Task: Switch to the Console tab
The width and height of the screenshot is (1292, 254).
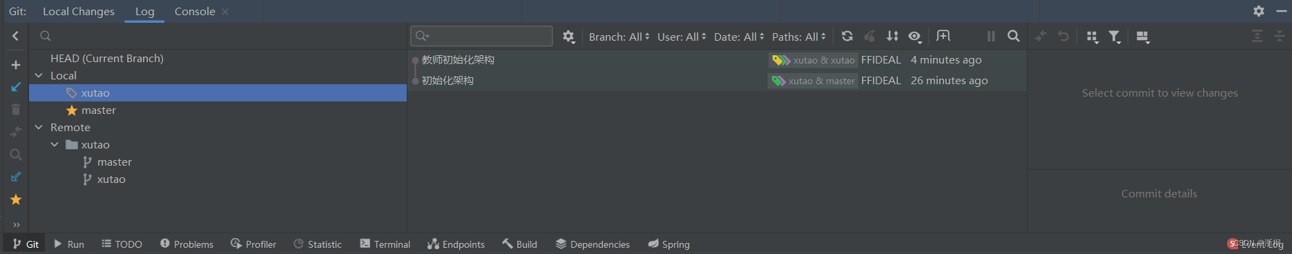Action: 195,12
